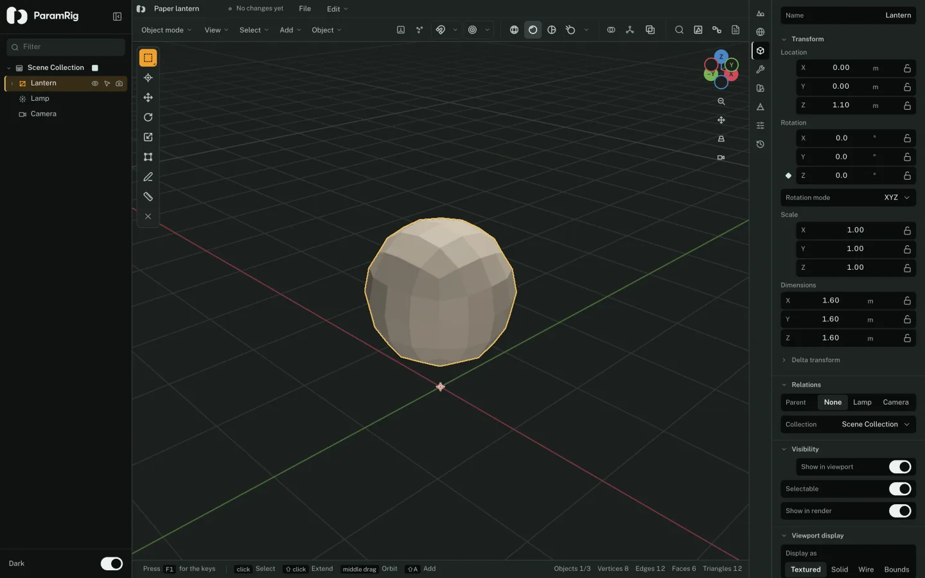The width and height of the screenshot is (925, 578).
Task: Switch to solid shading circle icon
Action: [x=533, y=30]
